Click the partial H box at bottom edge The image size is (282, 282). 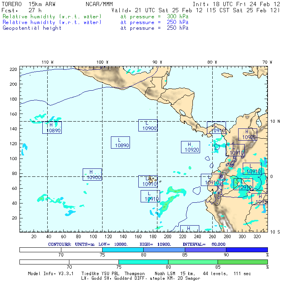point(190,229)
